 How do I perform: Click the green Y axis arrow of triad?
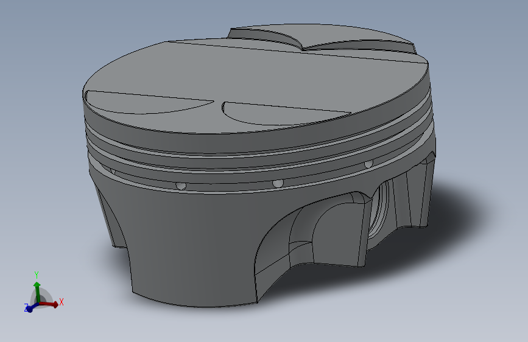(37, 291)
